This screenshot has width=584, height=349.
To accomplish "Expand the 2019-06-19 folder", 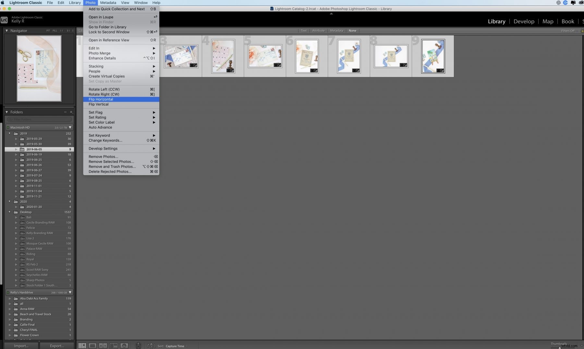I will (16, 154).
